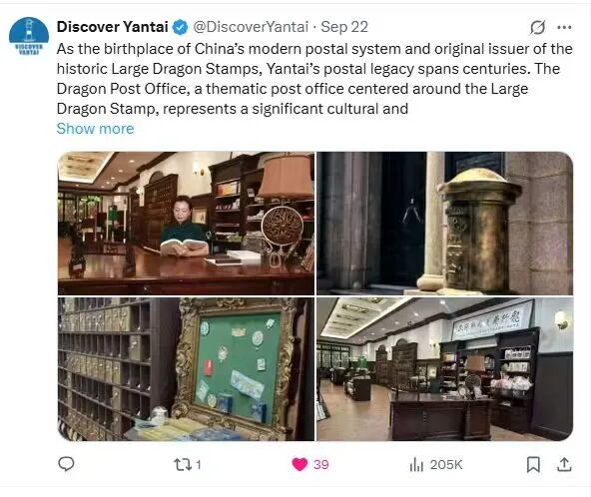Click the 205K views count
Screen dimensions: 591x497
click(x=446, y=465)
